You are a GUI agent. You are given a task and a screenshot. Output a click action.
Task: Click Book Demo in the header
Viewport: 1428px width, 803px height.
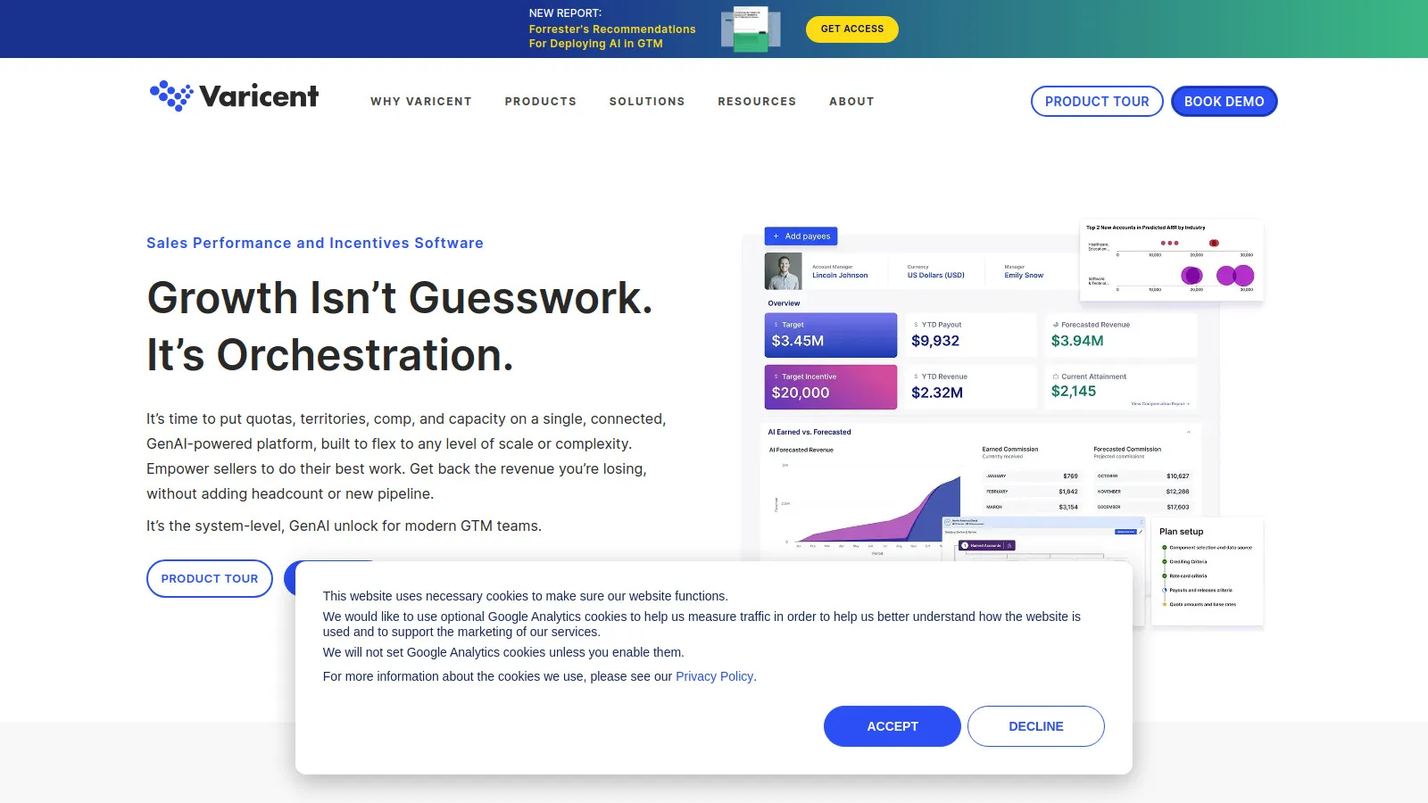1224,102
